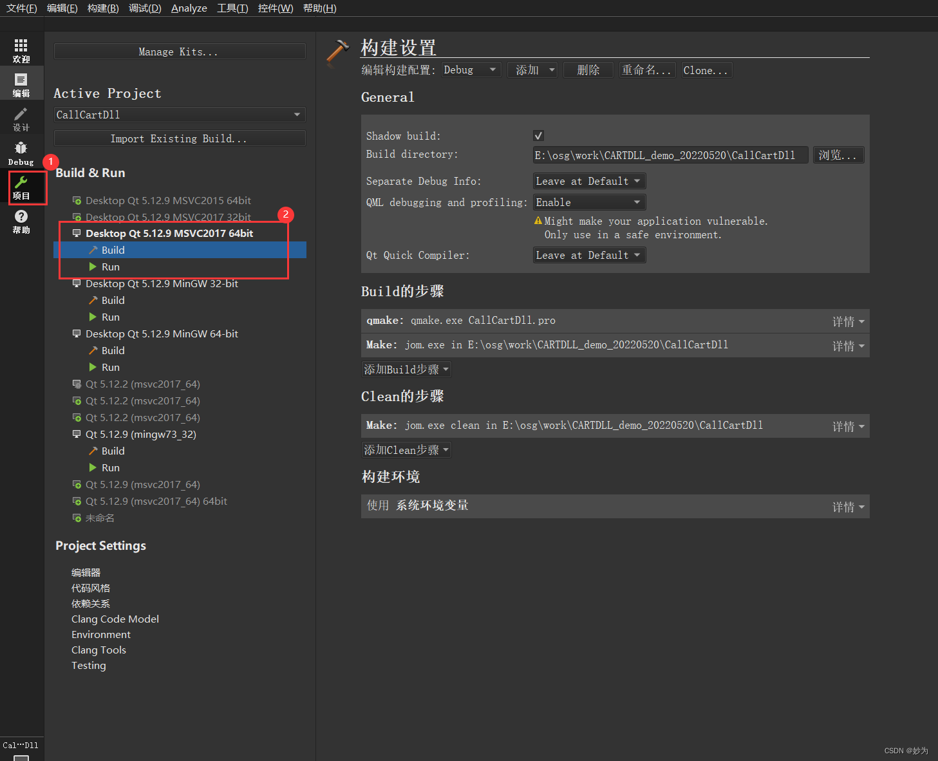Open the Debug build configuration dropdown
Viewport: 938px width, 761px height.
[471, 70]
